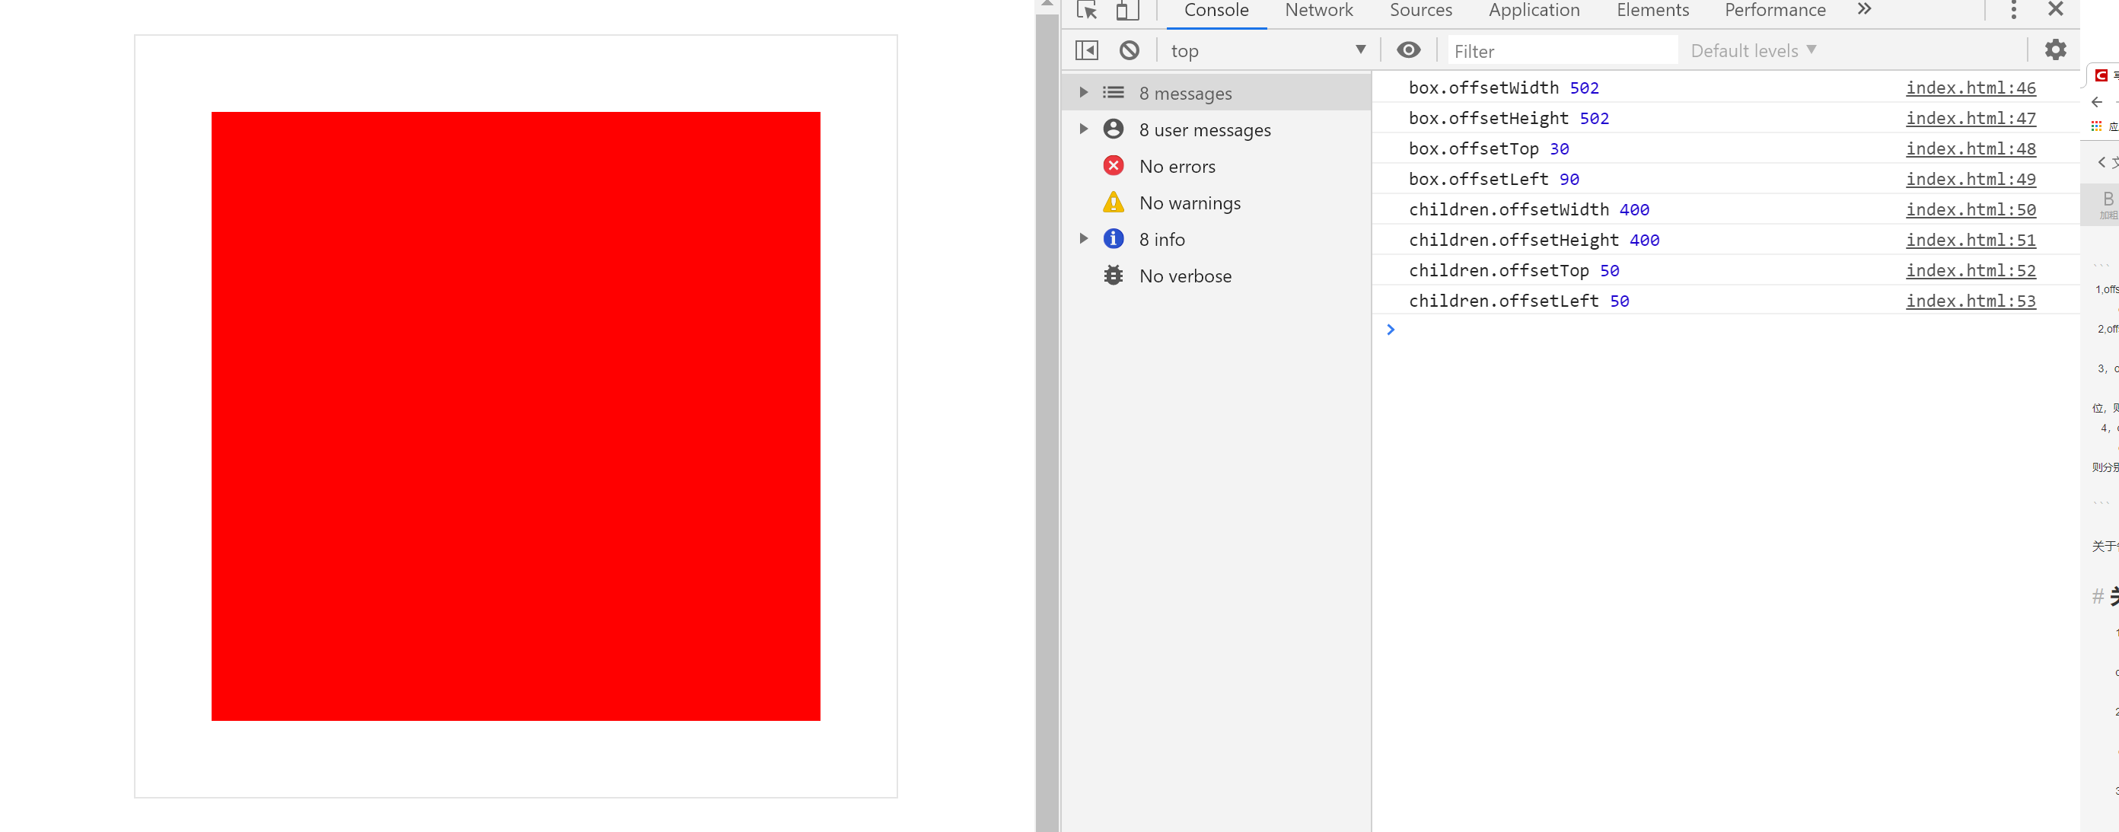Open the Default levels dropdown

(x=1752, y=50)
